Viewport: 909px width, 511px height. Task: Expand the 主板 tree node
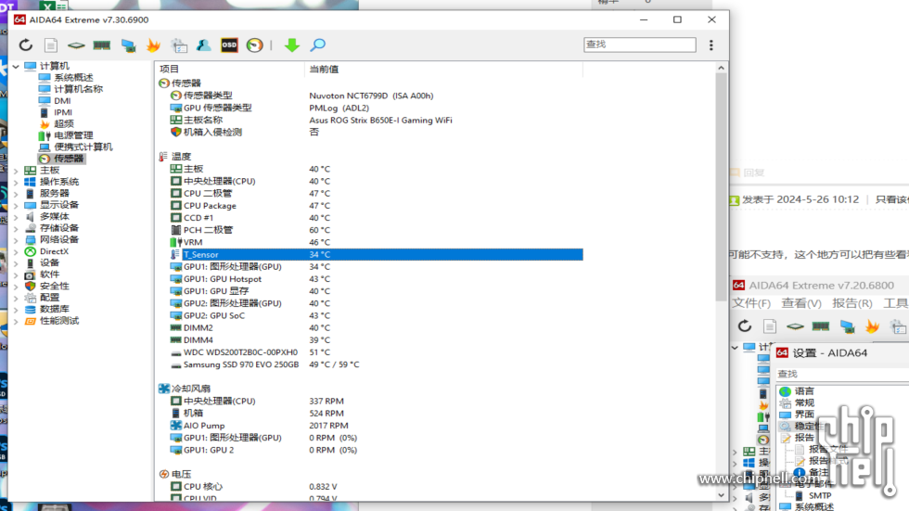point(16,171)
